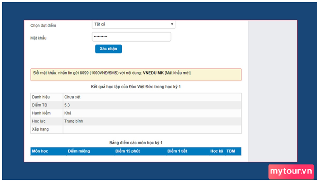This screenshot has width=317, height=183.
Task: Focus the Mật khẩu password field
Action: tap(131, 37)
